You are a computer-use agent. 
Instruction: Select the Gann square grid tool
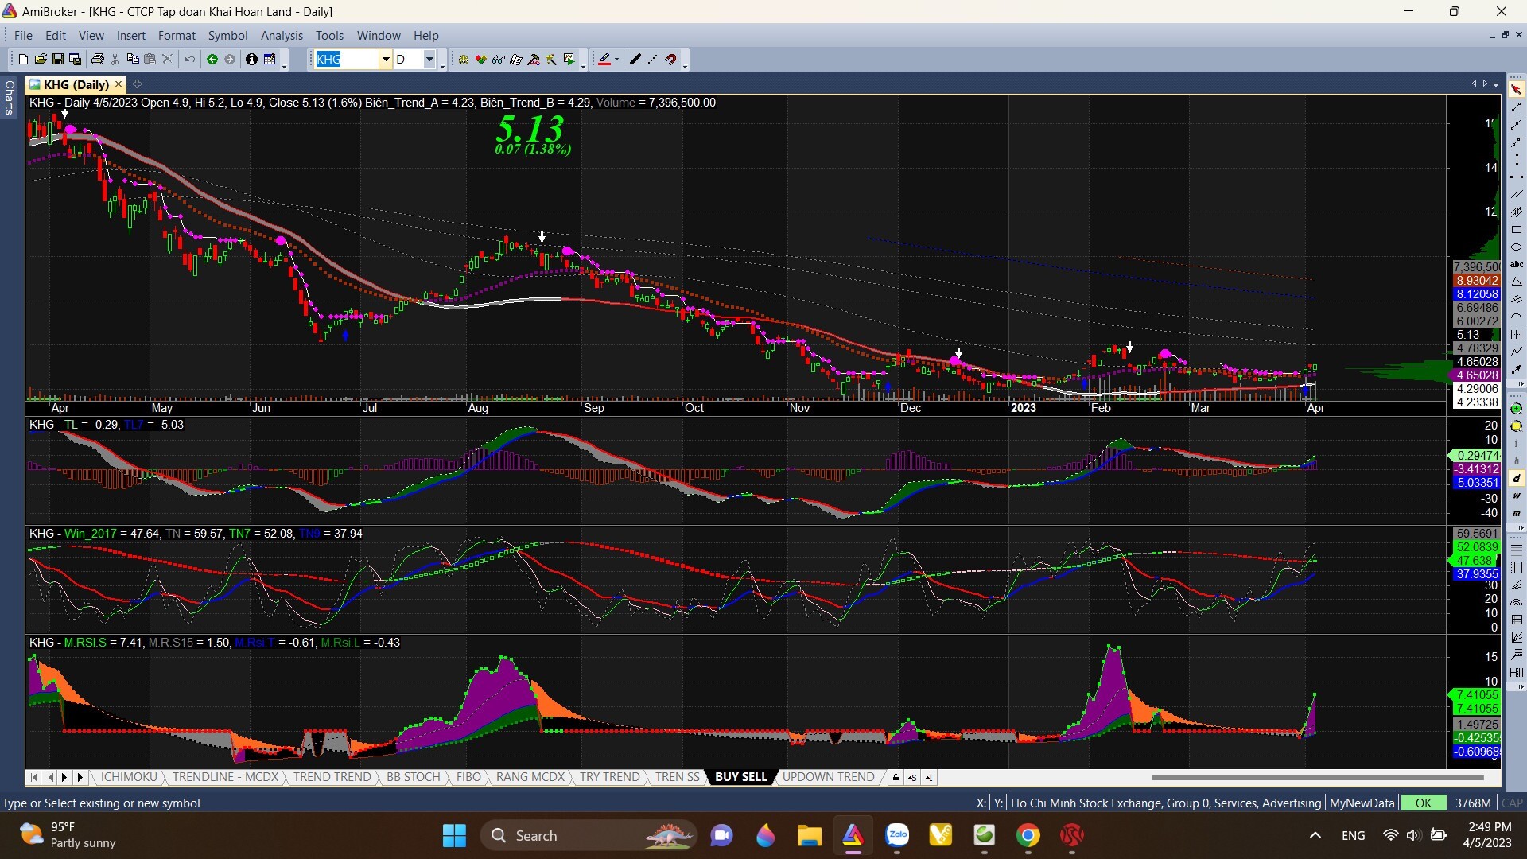(x=1516, y=620)
